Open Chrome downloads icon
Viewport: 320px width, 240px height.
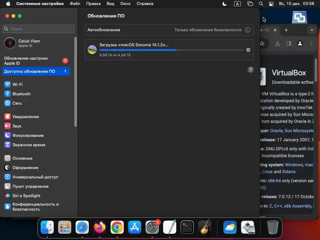277,43
